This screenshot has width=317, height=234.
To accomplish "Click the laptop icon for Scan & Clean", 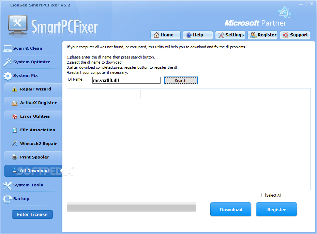I will [x=8, y=49].
